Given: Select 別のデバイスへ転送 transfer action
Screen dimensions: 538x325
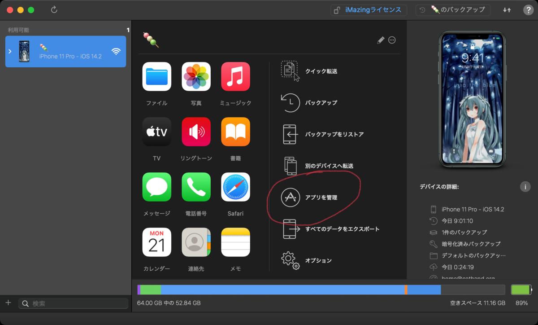Looking at the screenshot, I should coord(319,166).
